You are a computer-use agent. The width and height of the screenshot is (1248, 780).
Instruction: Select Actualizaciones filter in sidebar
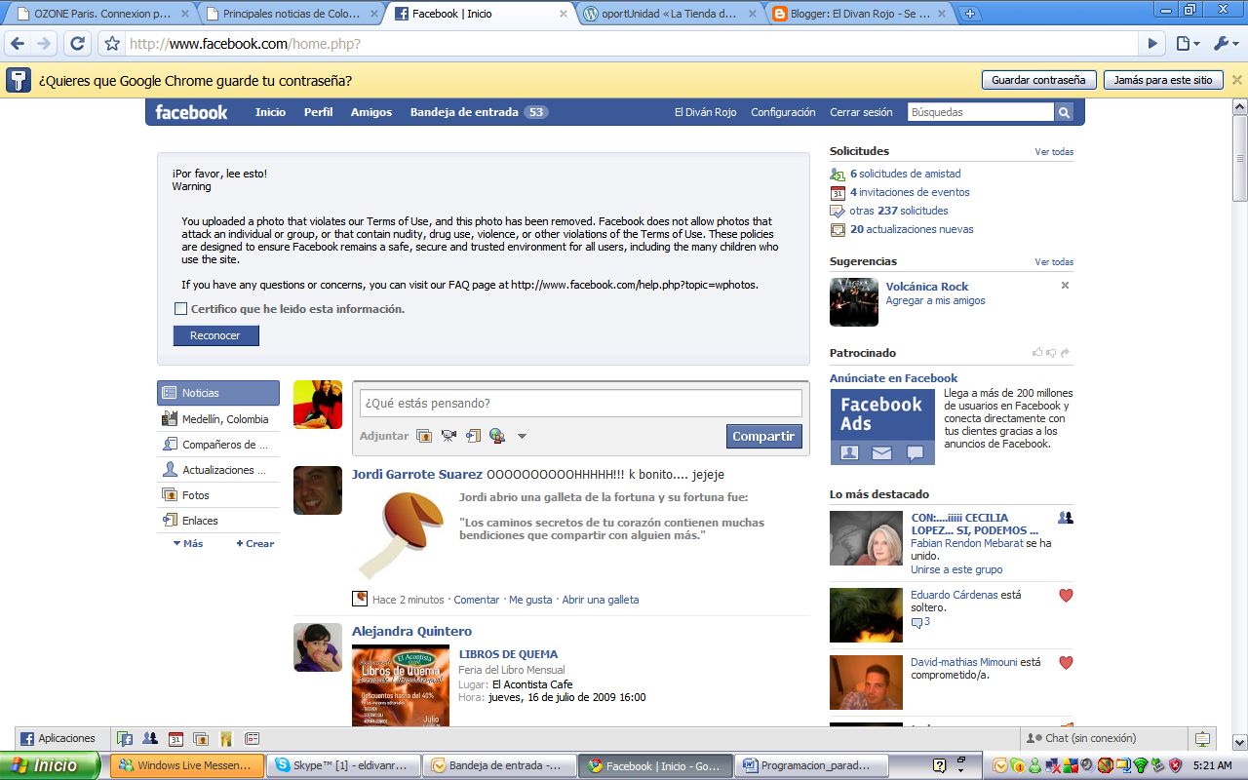click(x=218, y=470)
